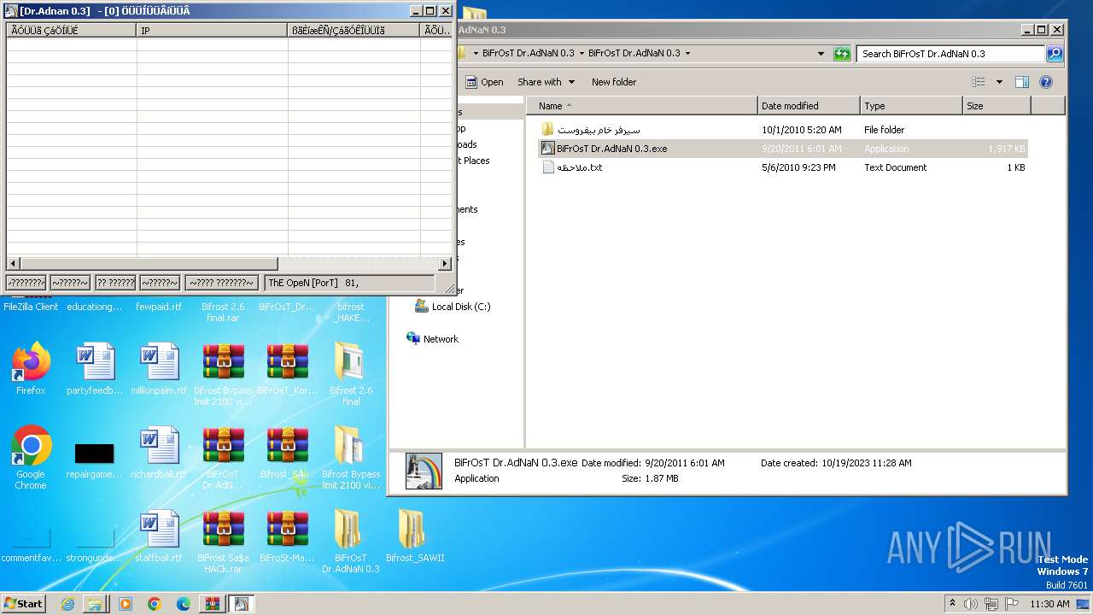Select the millionpalm.rtf document icon
Screen dimensions: 1093x615
159,369
